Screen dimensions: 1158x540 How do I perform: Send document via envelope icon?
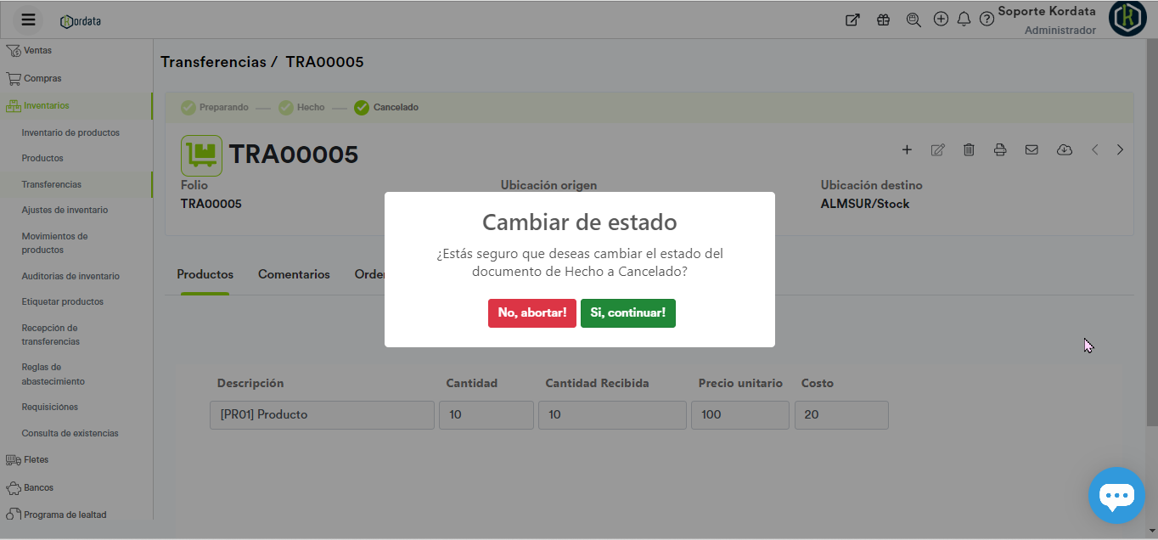[x=1032, y=149]
